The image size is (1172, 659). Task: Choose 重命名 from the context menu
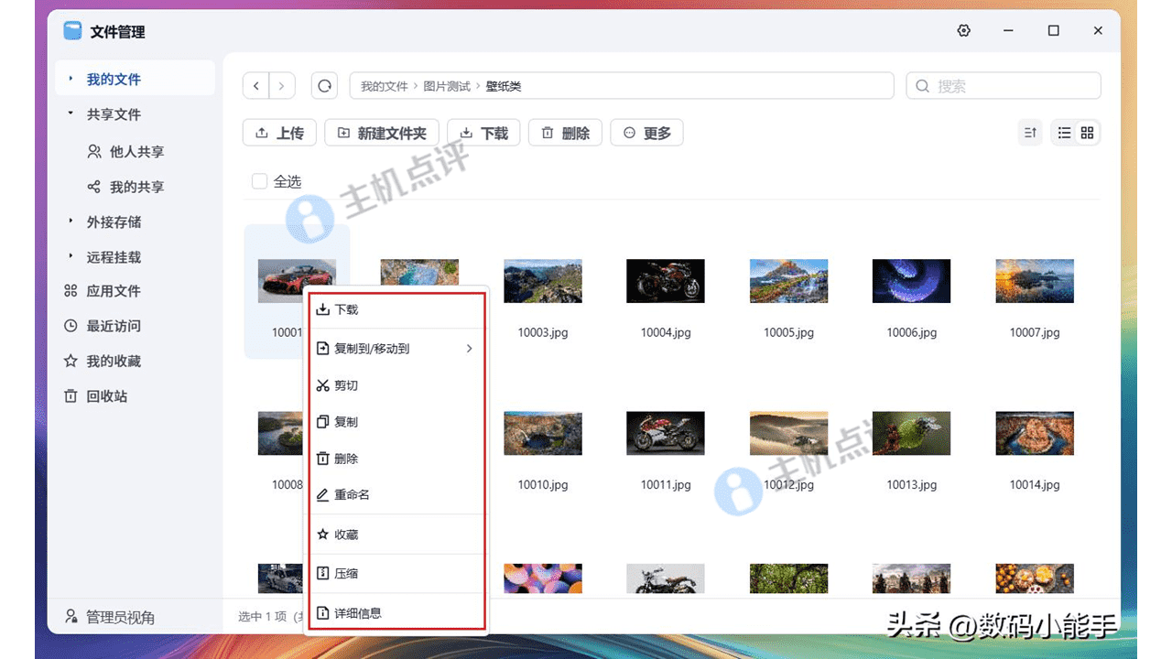click(352, 495)
